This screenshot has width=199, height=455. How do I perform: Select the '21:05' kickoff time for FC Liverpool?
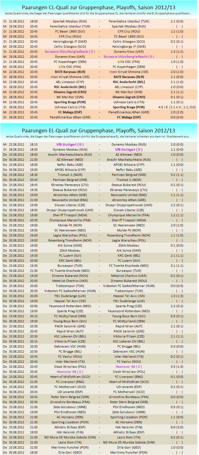[34, 382]
